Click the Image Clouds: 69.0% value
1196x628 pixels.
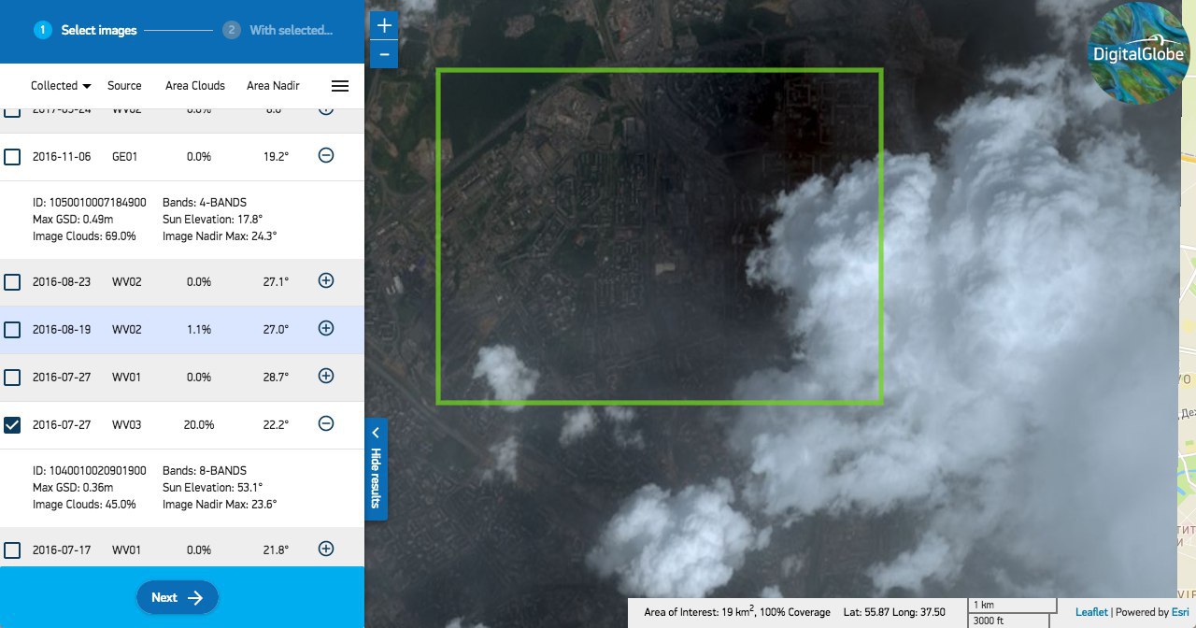pyautogui.click(x=84, y=236)
